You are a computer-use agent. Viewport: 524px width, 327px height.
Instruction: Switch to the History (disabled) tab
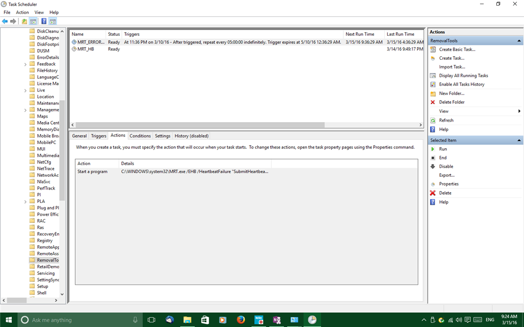[x=191, y=136]
